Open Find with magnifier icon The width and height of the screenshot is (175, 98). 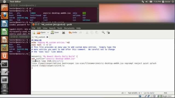[103, 32]
